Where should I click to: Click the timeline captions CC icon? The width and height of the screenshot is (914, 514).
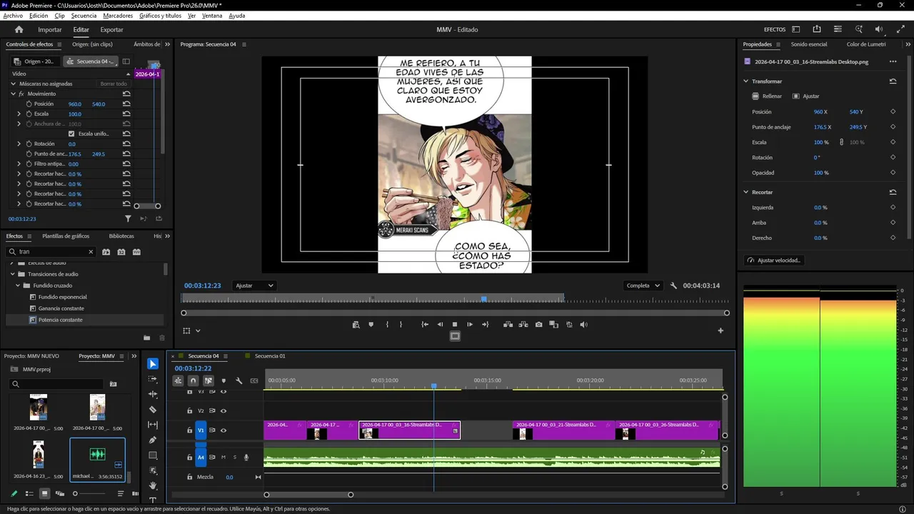(254, 381)
